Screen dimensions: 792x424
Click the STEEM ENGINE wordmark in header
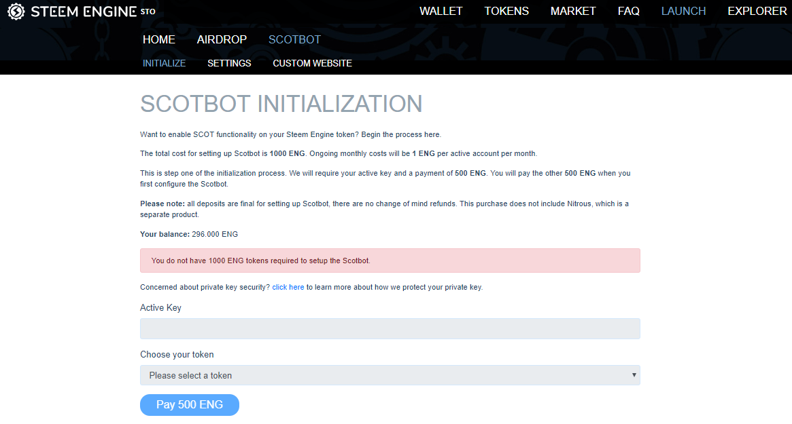point(83,12)
